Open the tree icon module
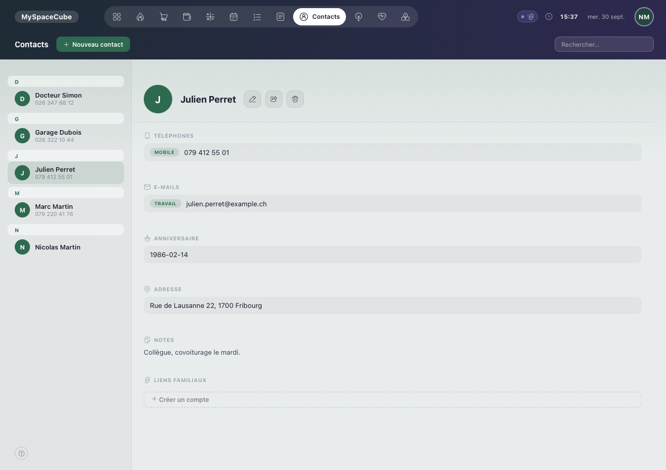Viewport: 666px width, 470px height. (359, 17)
